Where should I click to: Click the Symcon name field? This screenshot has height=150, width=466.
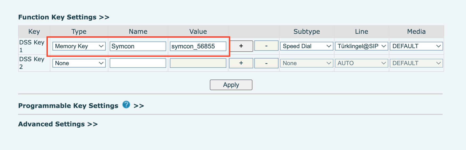coord(138,46)
